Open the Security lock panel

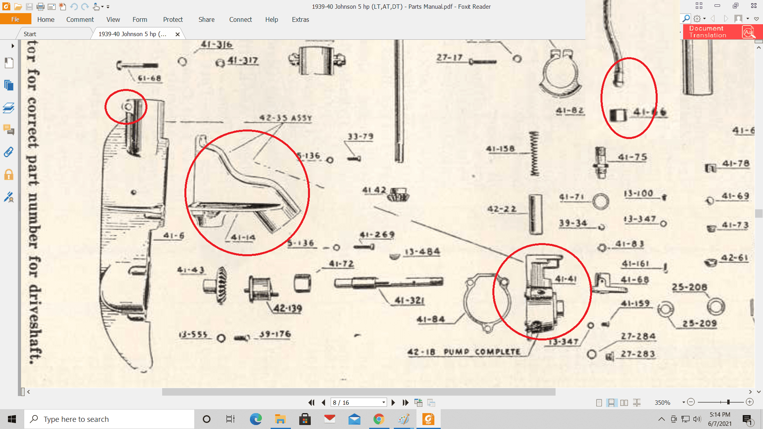[x=9, y=175]
